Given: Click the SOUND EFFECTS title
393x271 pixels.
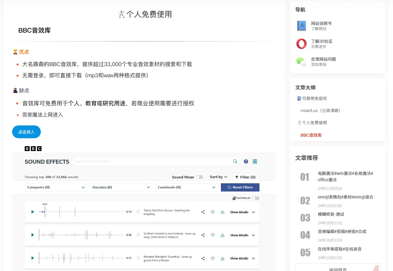Looking at the screenshot, I should click(x=47, y=162).
